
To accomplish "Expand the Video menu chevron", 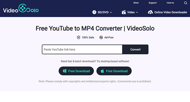I will (x=137, y=13).
